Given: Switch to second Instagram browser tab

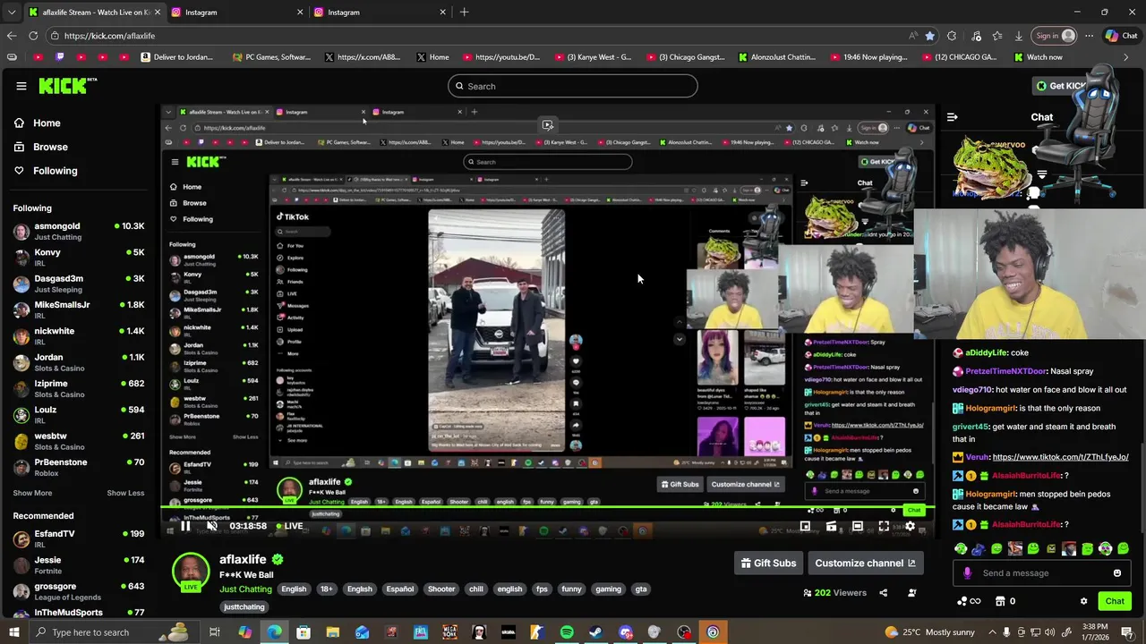Looking at the screenshot, I should click(x=379, y=13).
